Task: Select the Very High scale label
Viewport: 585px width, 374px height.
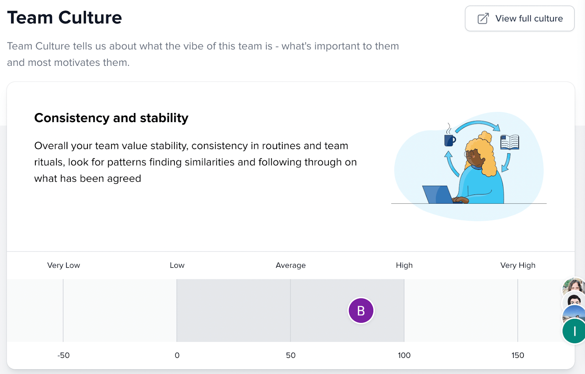Action: point(518,265)
